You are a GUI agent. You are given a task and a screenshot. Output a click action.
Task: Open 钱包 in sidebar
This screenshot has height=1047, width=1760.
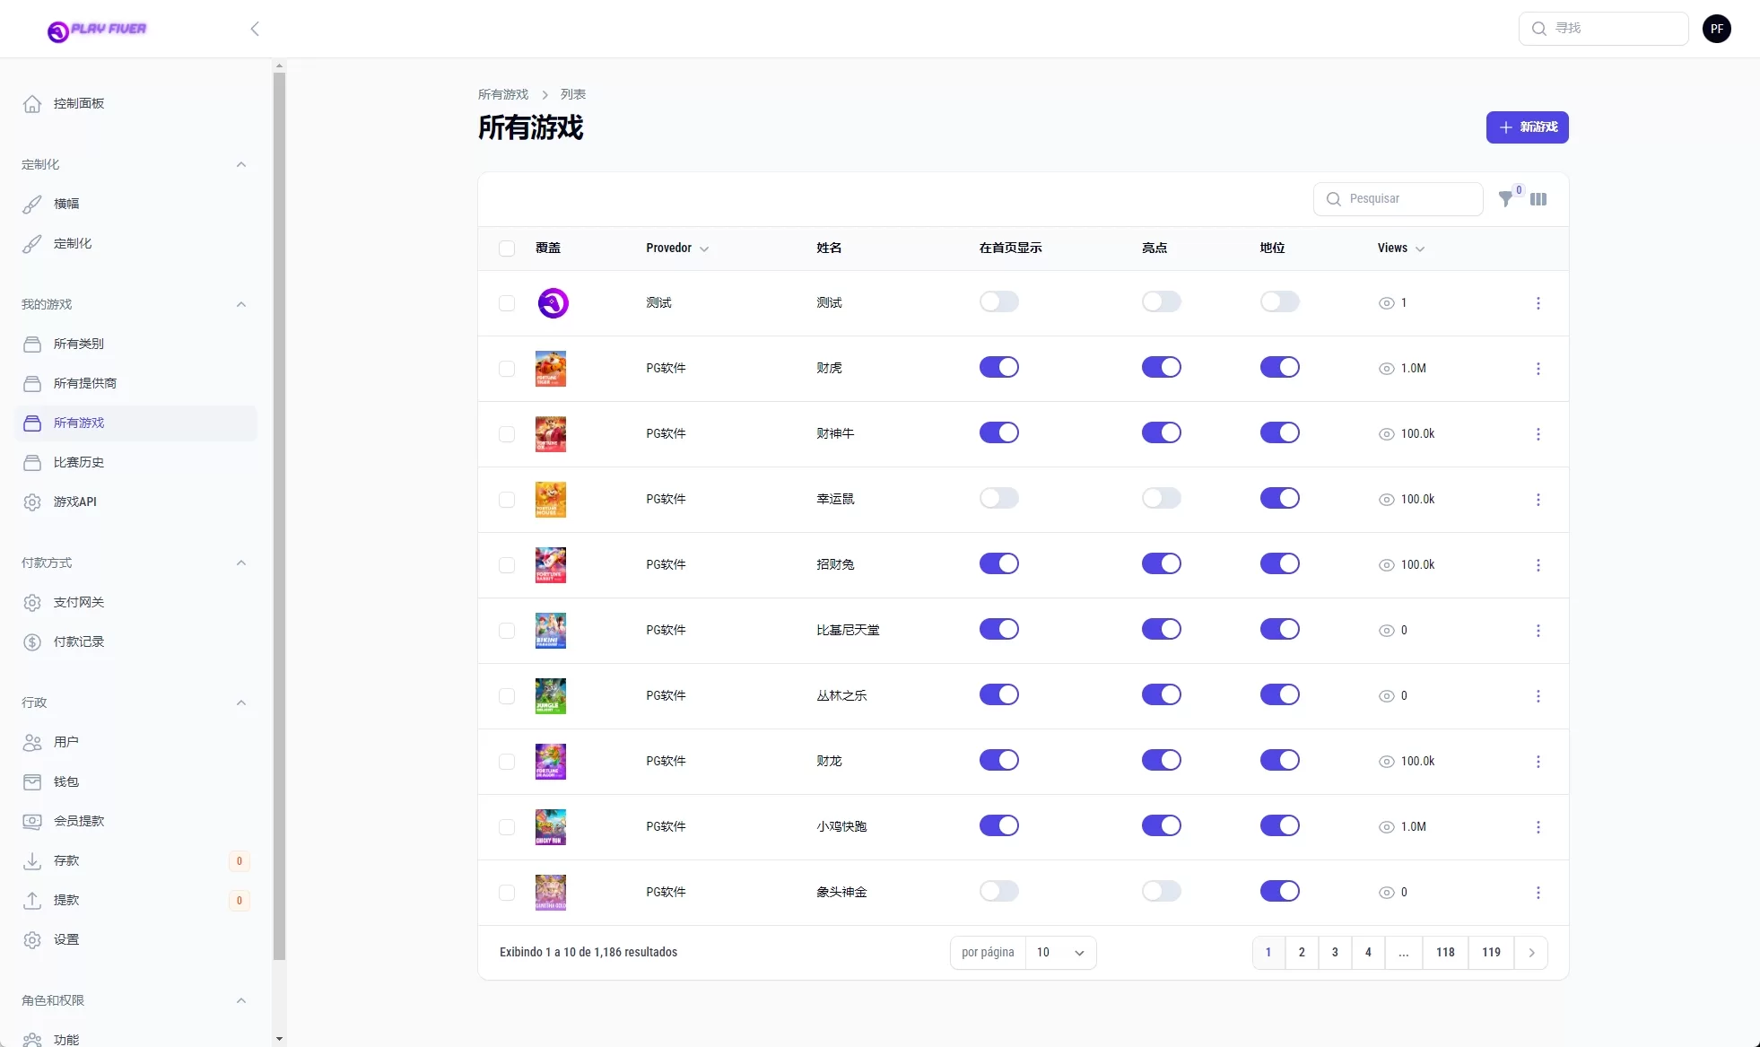click(x=136, y=781)
